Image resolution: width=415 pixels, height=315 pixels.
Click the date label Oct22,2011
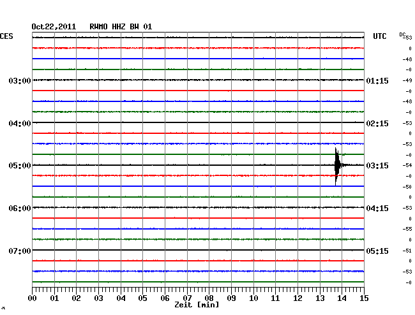pos(54,27)
